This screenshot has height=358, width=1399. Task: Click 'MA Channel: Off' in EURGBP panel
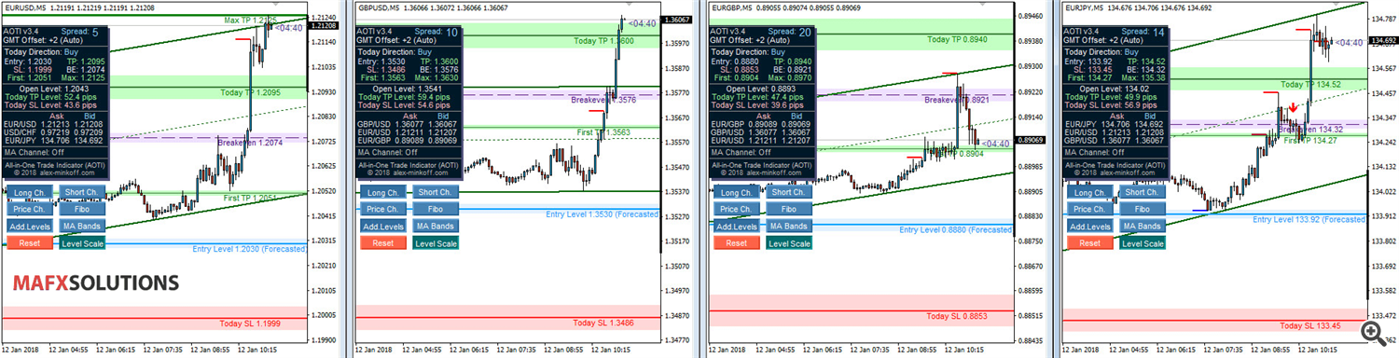pos(740,152)
